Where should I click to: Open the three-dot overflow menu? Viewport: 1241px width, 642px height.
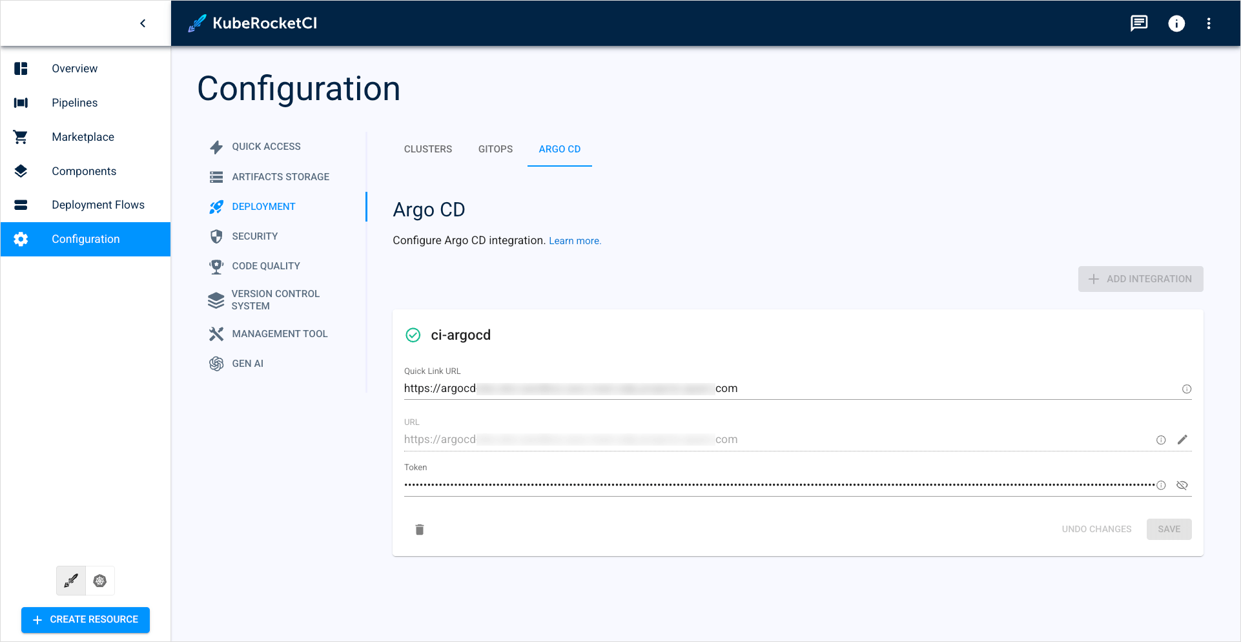[1209, 23]
